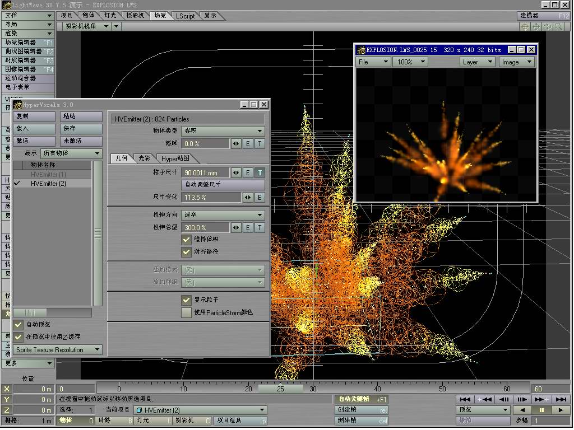Open 建模器 button
The width and height of the screenshot is (574, 430).
click(x=544, y=16)
